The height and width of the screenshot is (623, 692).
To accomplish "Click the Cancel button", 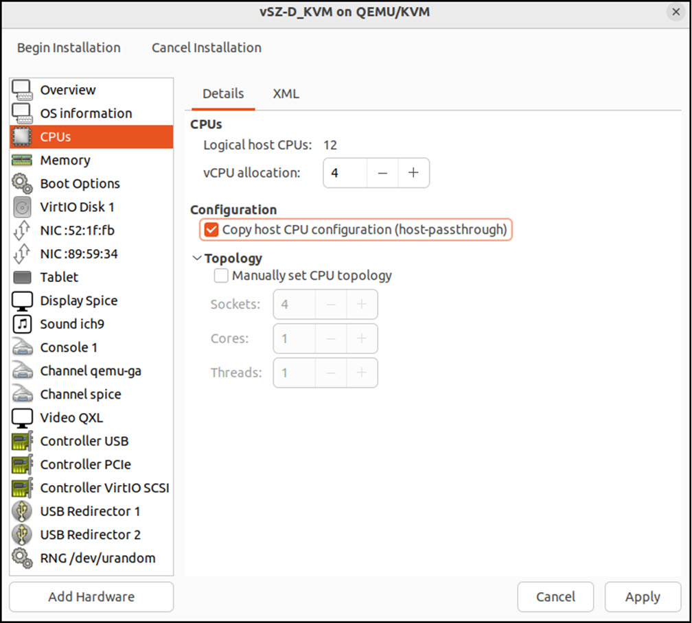I will 555,596.
